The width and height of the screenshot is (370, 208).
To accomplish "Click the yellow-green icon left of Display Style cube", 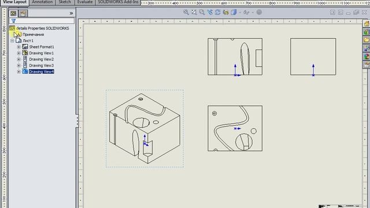I will [225, 12].
